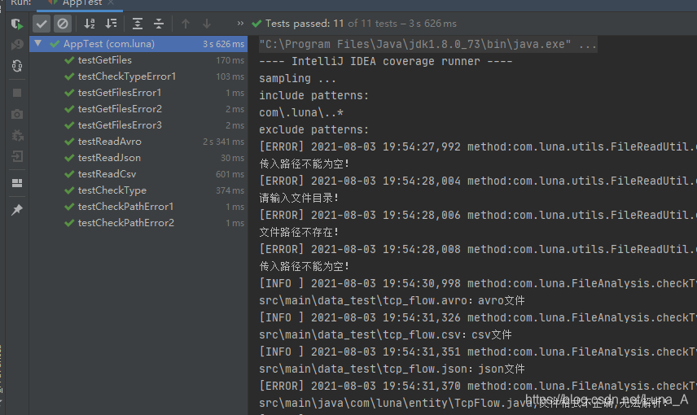The image size is (697, 415).
Task: Click the tcp_flow.avro path in console
Action: pyautogui.click(x=362, y=301)
